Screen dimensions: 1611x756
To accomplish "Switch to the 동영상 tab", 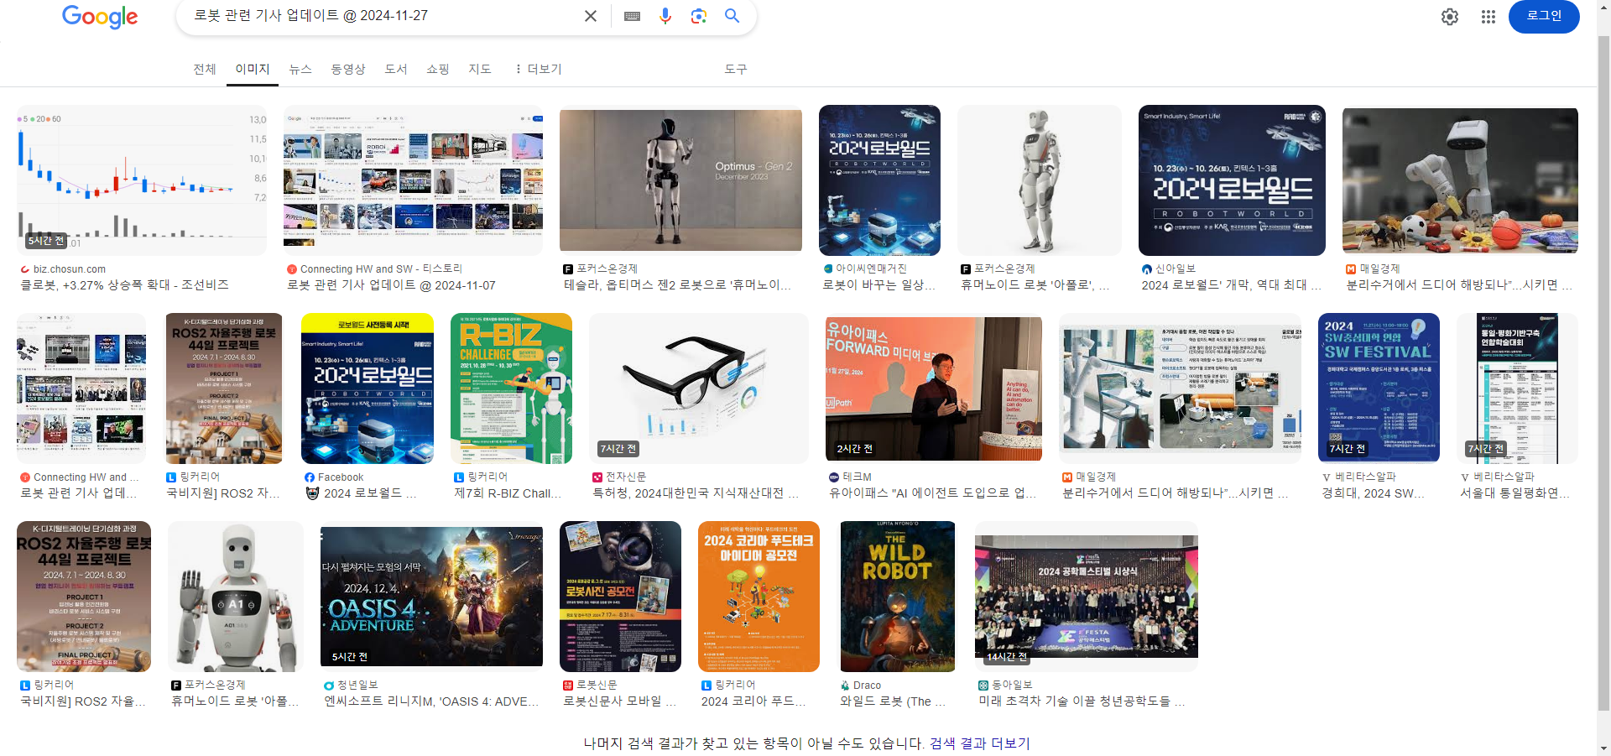I will pos(348,69).
